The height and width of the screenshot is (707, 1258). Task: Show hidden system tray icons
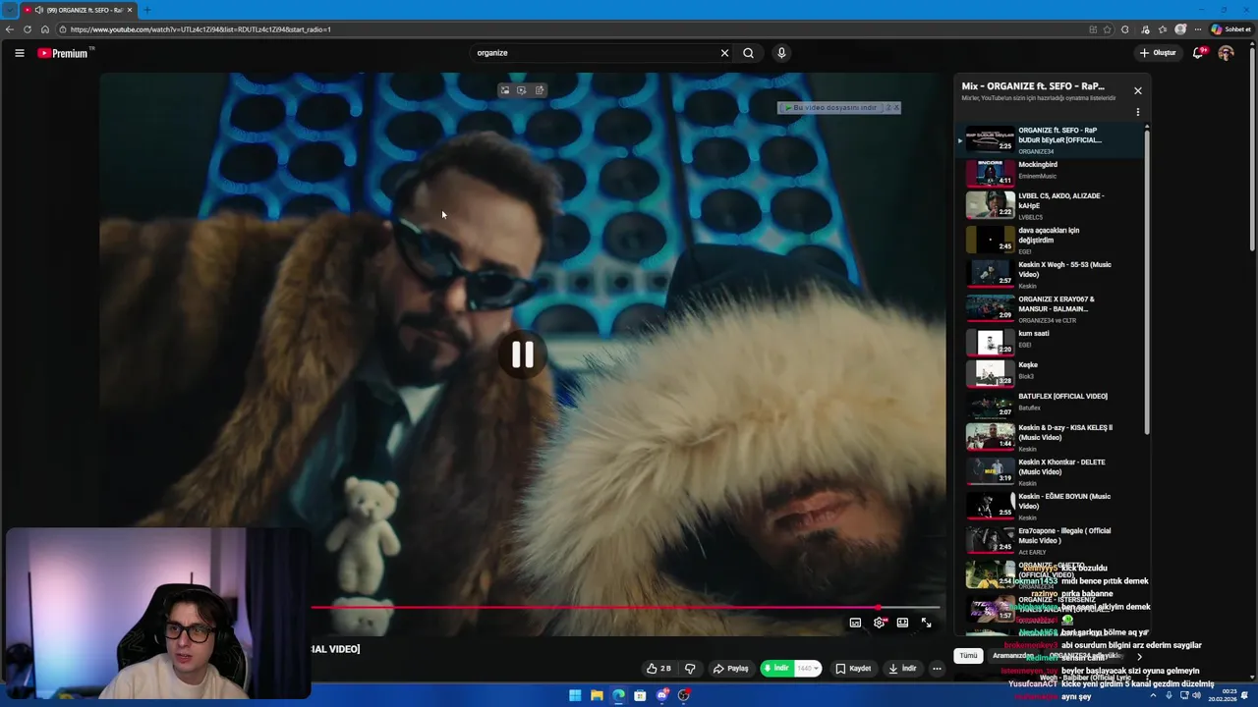pyautogui.click(x=1155, y=695)
